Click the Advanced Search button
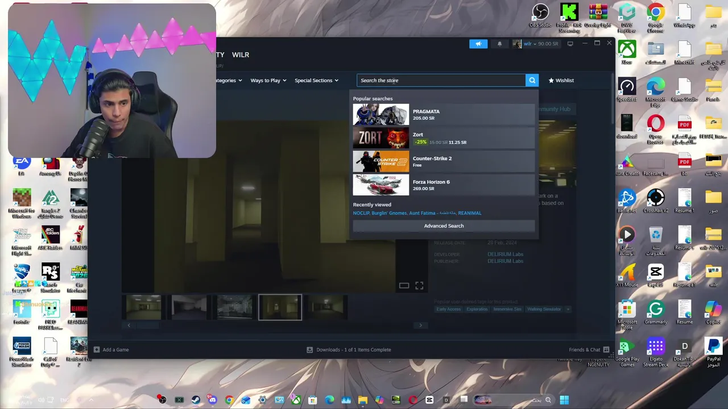This screenshot has height=409, width=728. (444, 226)
